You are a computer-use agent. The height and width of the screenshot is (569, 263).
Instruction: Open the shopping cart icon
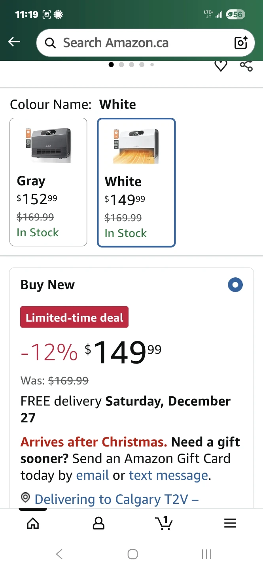[164, 523]
